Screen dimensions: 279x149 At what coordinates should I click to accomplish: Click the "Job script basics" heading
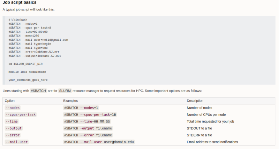[x=20, y=3]
